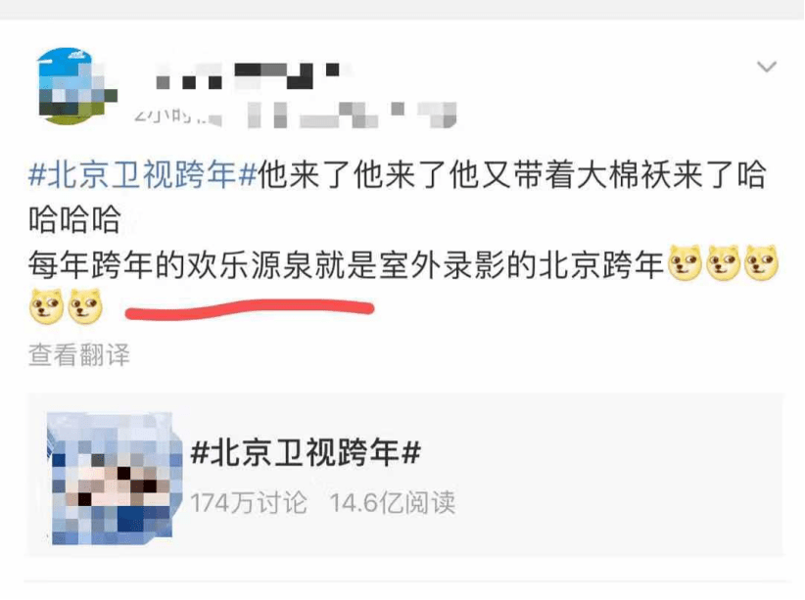Tap the 14.6亿阅读 read count
Screen dimensions: 805x600
pyautogui.click(x=393, y=502)
